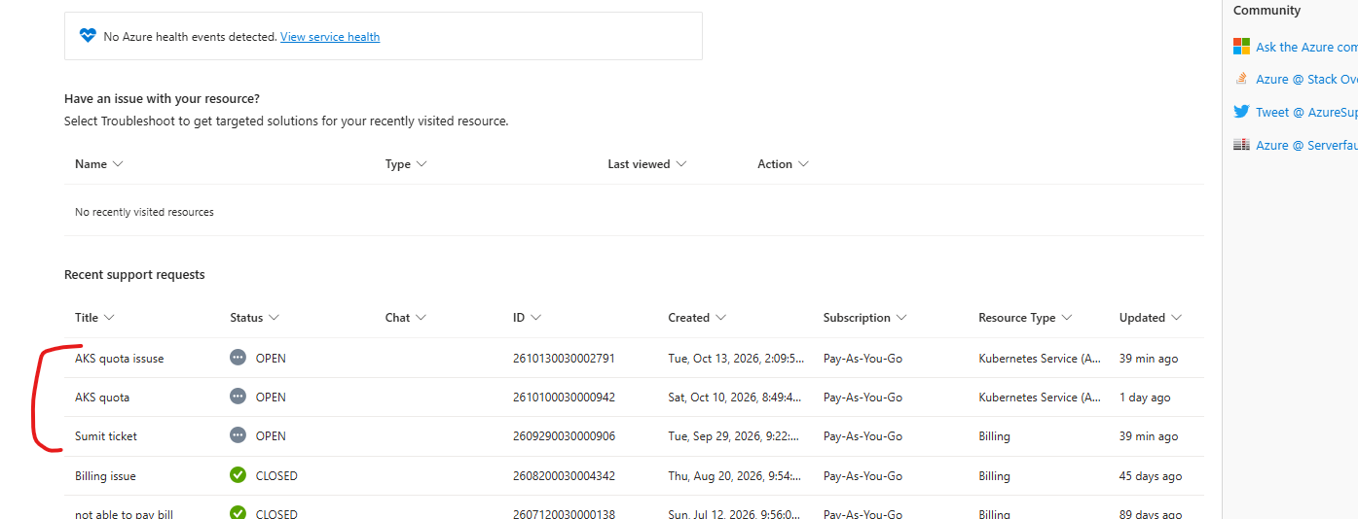The width and height of the screenshot is (1358, 519).
Task: Select ticket ID 2610100030000942
Action: coord(564,398)
